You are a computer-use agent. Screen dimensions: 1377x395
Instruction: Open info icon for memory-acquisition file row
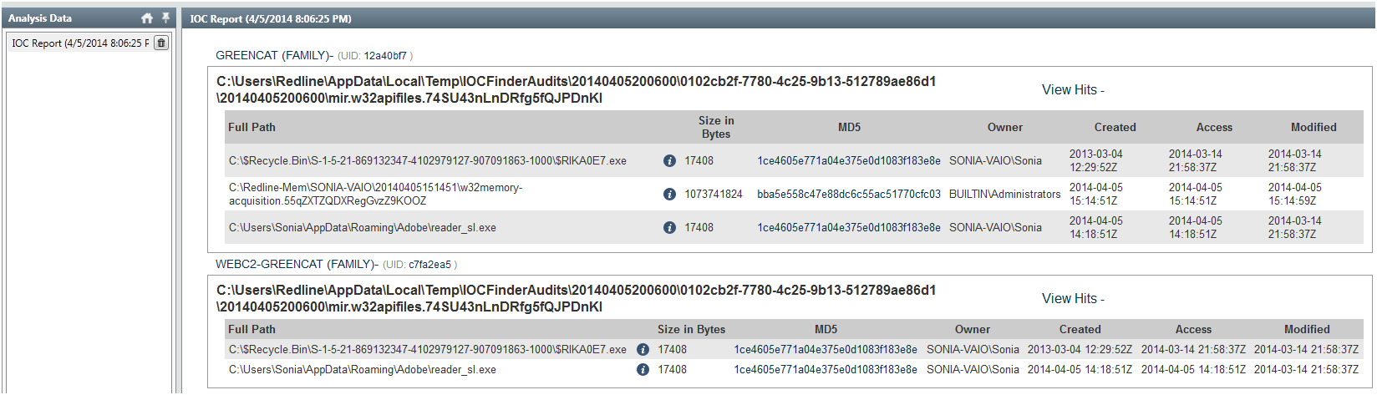point(669,194)
